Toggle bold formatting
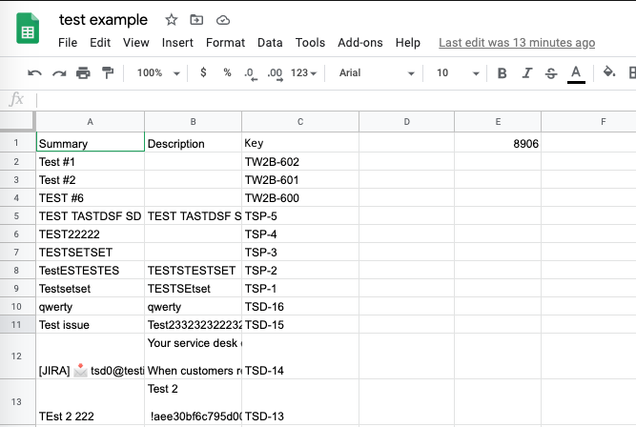Screen dimensions: 636x427 tap(502, 73)
